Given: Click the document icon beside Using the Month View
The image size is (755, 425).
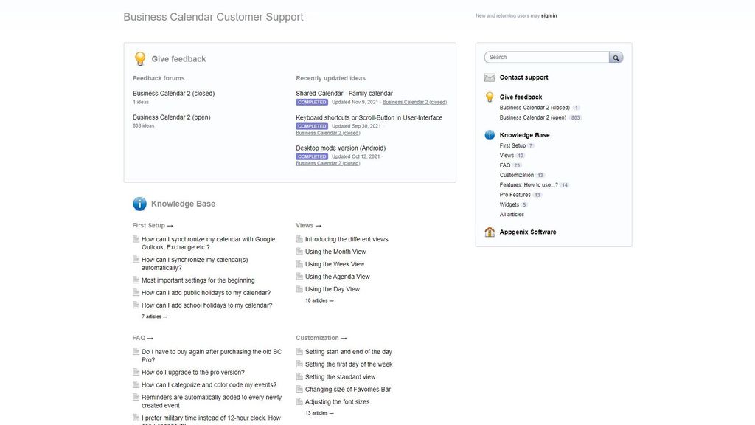Looking at the screenshot, I should pyautogui.click(x=299, y=252).
